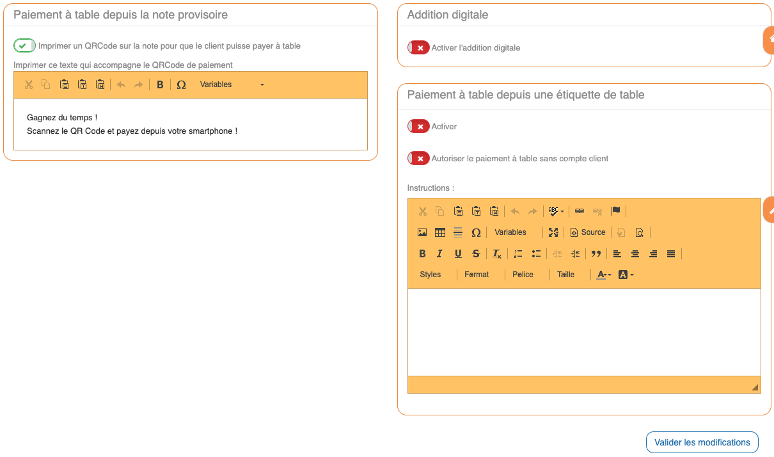Disable the QRCode printing toggle
Screen dimensions: 774x457
click(x=25, y=45)
